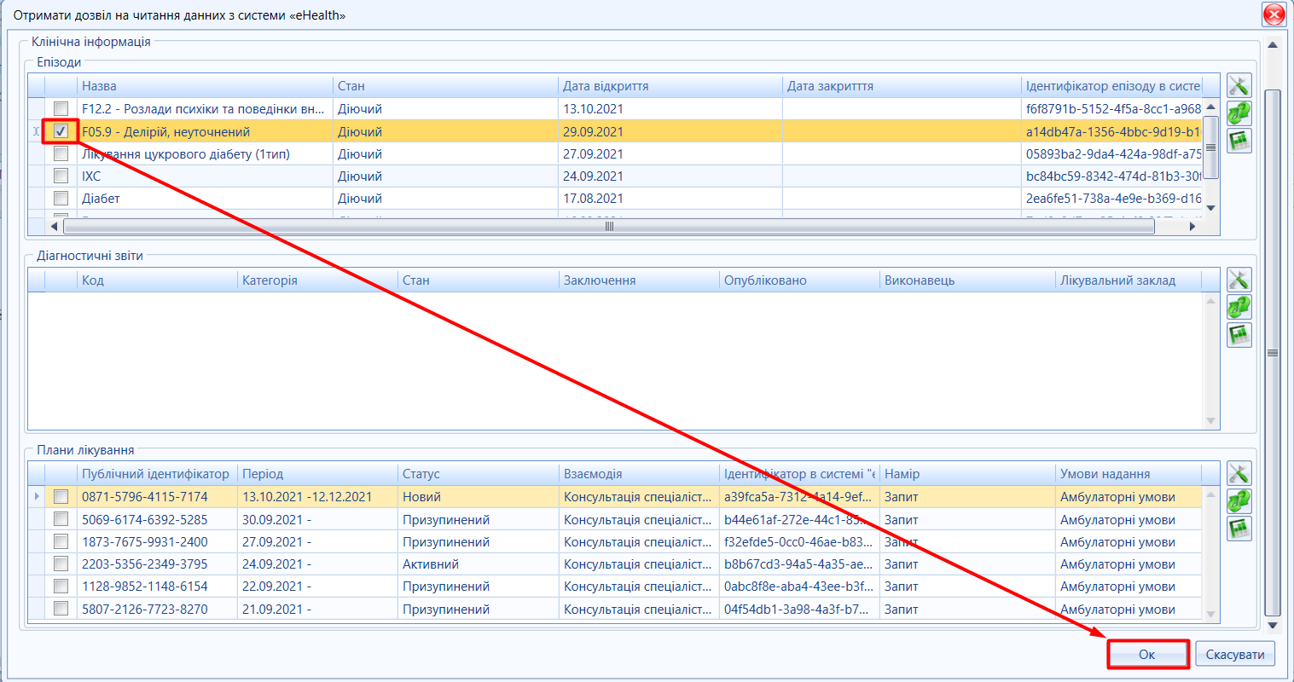Check the Лікування цукрового діабету episode box
This screenshot has height=682, width=1294.
[x=61, y=153]
